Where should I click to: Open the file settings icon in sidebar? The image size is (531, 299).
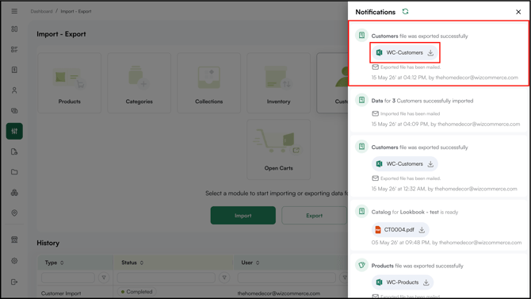pyautogui.click(x=14, y=151)
